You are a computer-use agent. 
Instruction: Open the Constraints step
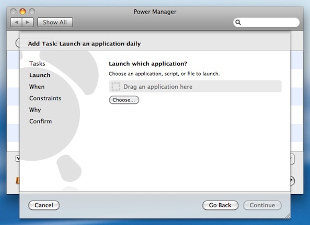pos(45,98)
